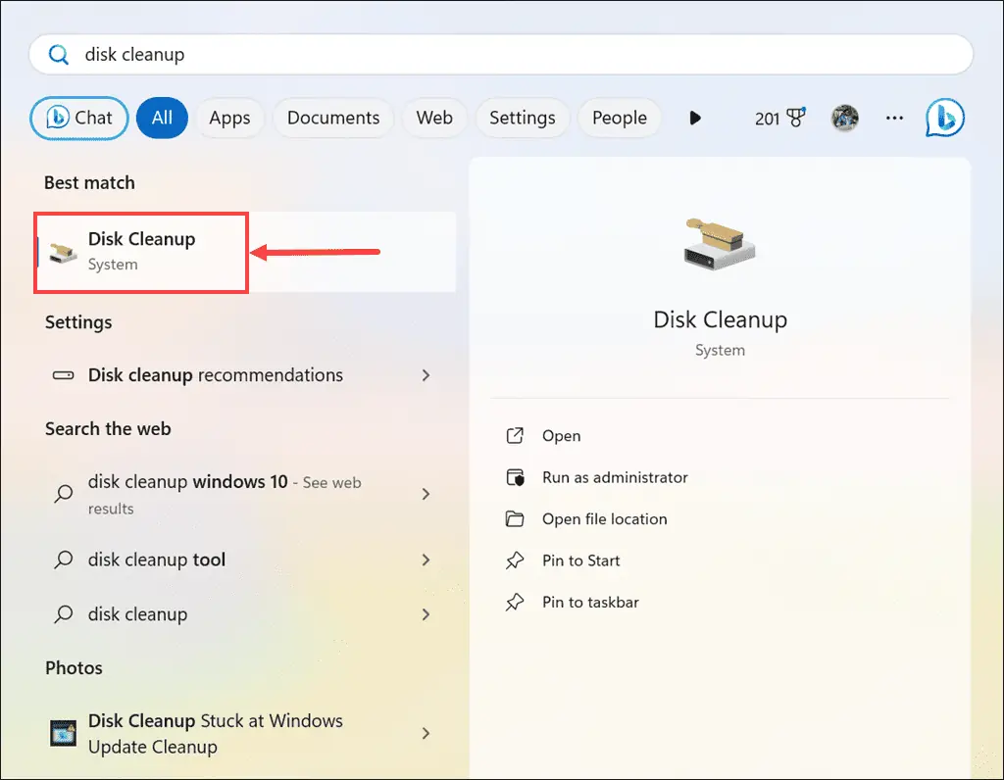Click Disk Cleanup icon in best match
The image size is (1004, 780).
point(64,252)
